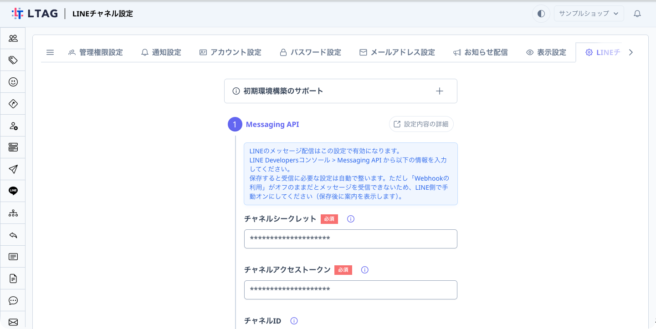
Task: Expand 初期環境構築のサポート with the plus icon
Action: coord(440,91)
